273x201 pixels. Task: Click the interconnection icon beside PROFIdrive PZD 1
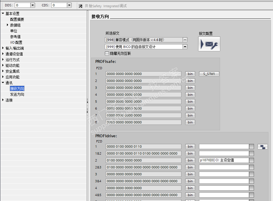click(263, 147)
